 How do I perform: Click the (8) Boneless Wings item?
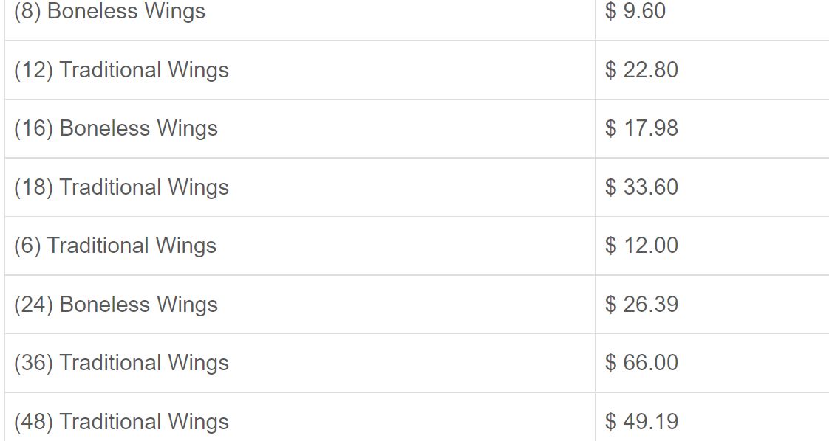(109, 11)
